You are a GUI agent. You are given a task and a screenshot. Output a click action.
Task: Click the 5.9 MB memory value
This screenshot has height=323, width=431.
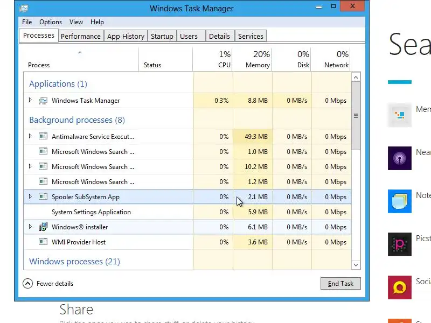(x=258, y=212)
